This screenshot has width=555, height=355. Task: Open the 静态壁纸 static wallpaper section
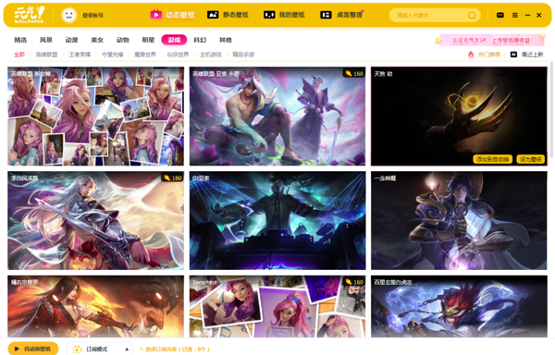click(228, 15)
